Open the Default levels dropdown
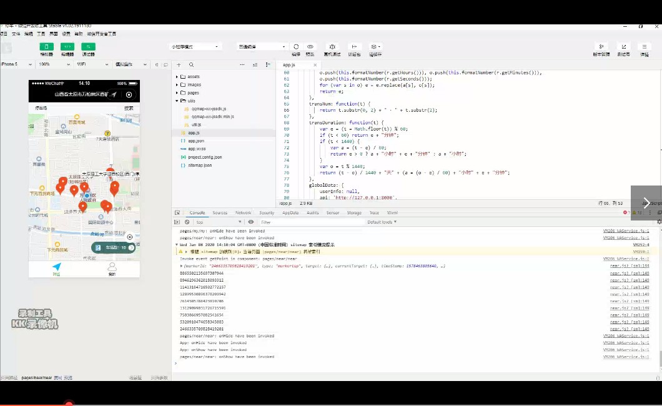 click(x=382, y=222)
